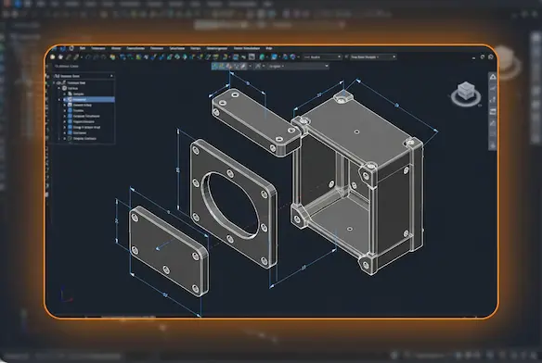Open the combo box in the selection filter bar
This screenshot has height=363, width=542.
click(x=298, y=66)
